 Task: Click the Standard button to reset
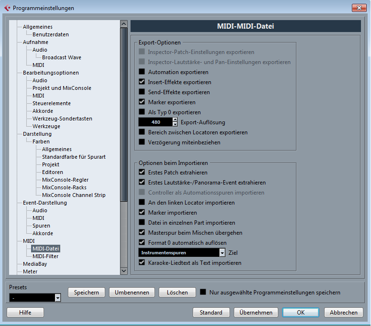tap(211, 313)
